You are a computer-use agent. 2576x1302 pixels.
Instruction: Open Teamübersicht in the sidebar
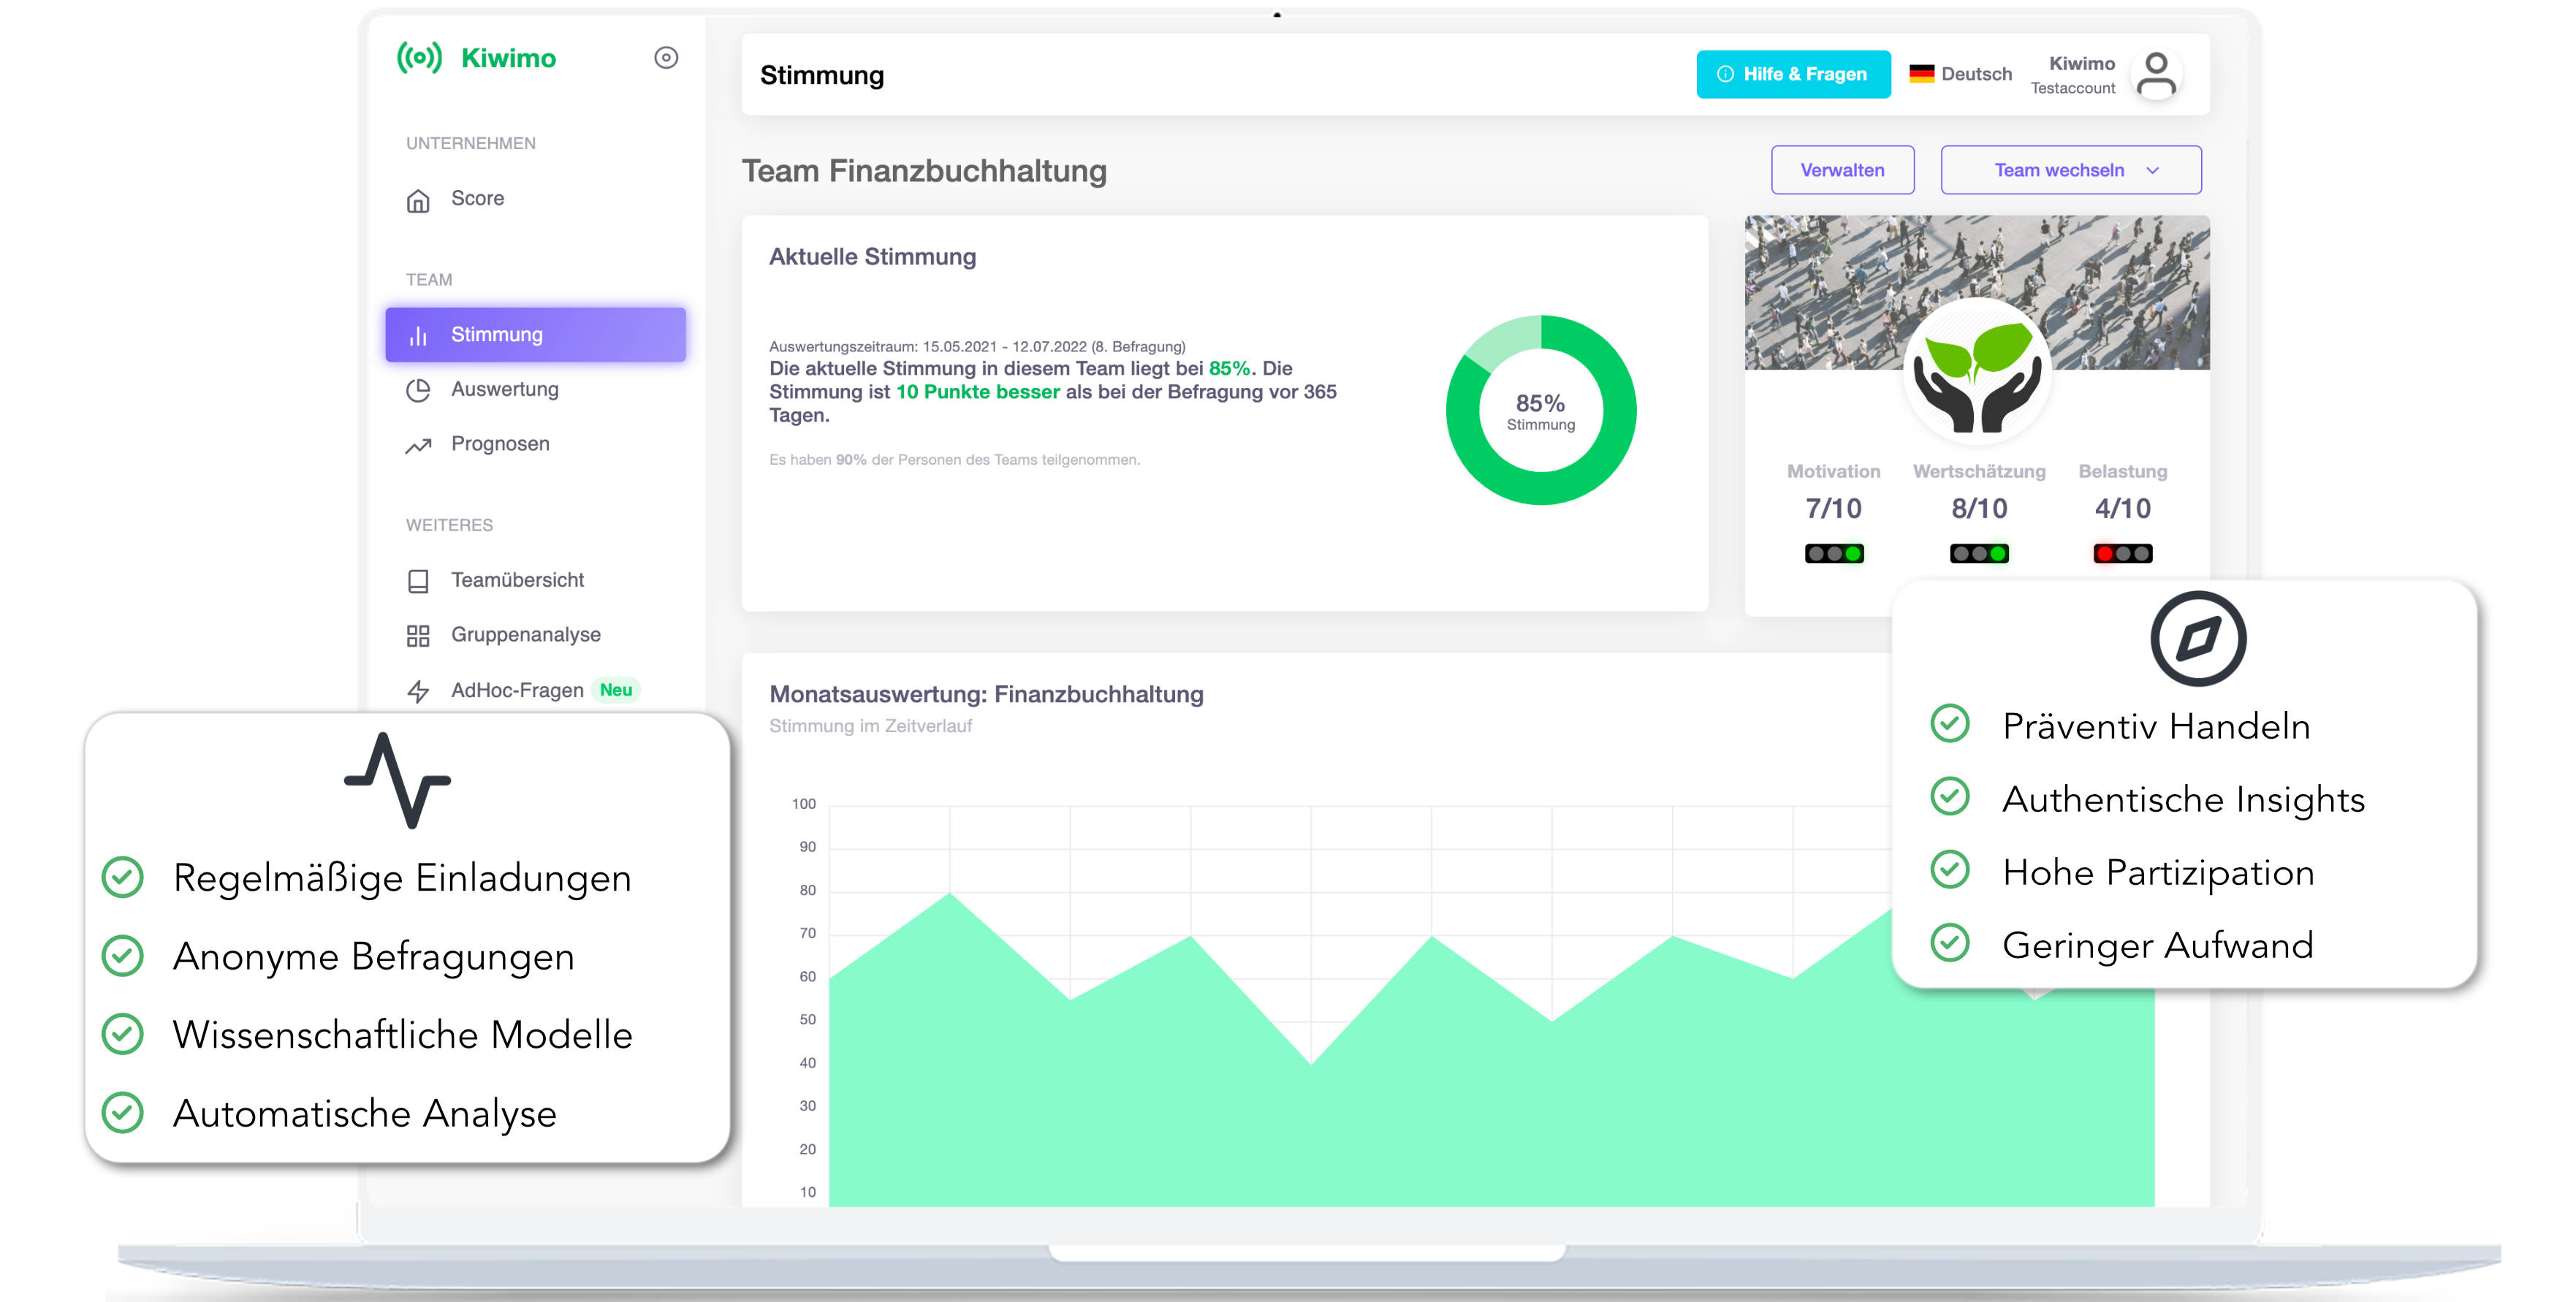[x=535, y=581]
